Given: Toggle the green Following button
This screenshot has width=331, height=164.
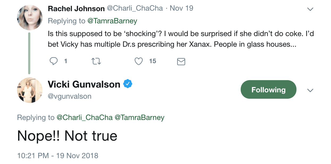Looking at the screenshot, I should click(x=268, y=90).
